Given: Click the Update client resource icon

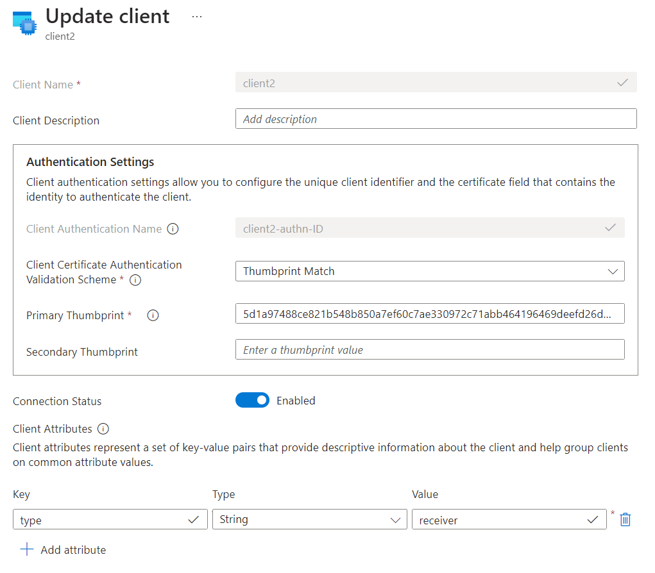Looking at the screenshot, I should pos(24,22).
